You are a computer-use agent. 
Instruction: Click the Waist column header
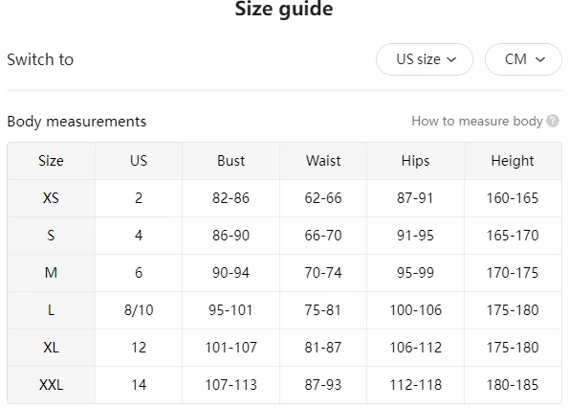coord(323,161)
